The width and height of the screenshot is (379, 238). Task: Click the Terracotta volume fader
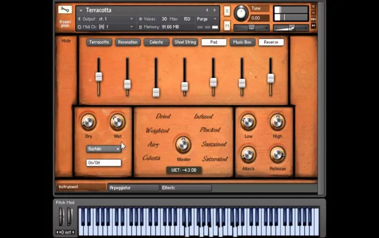pyautogui.click(x=99, y=77)
